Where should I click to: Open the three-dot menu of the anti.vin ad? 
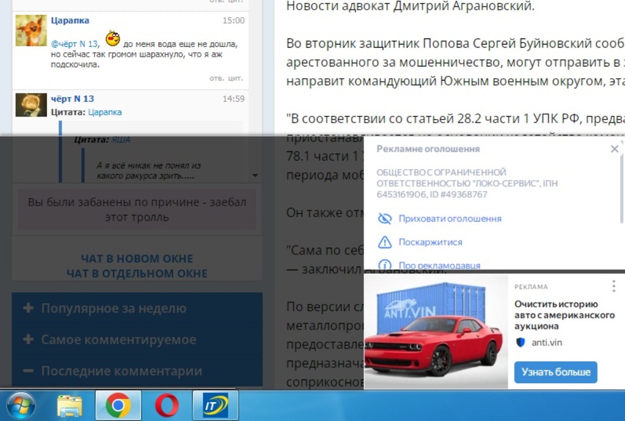[x=614, y=286]
